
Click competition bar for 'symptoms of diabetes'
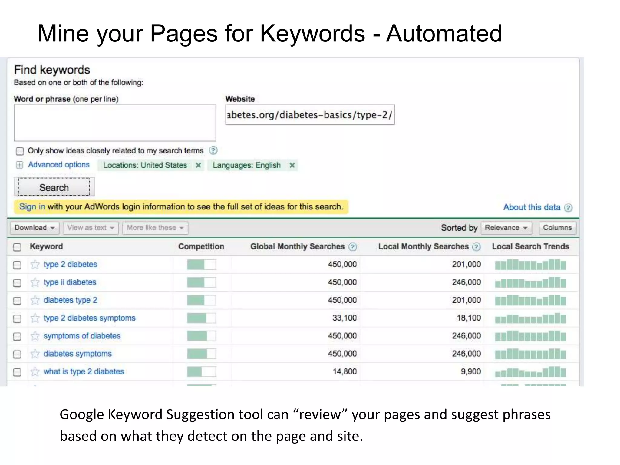click(201, 336)
